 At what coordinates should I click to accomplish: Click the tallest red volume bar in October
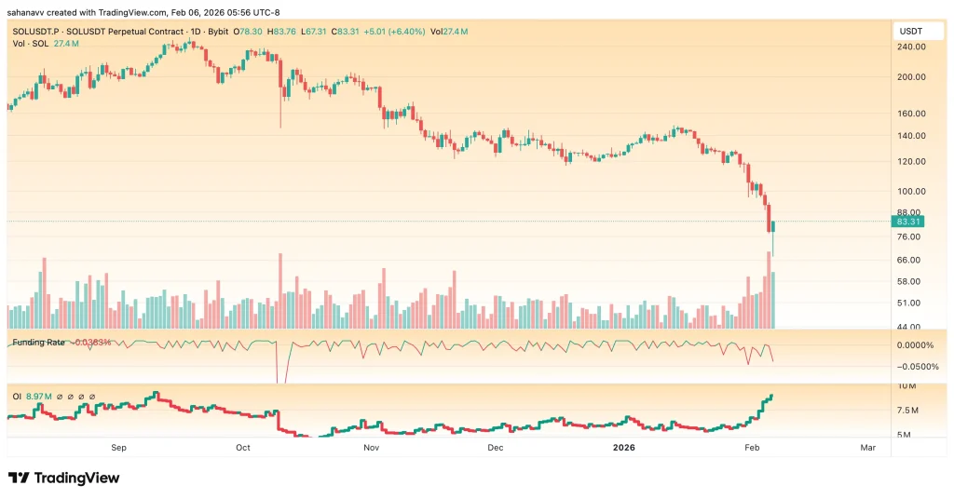coord(279,289)
